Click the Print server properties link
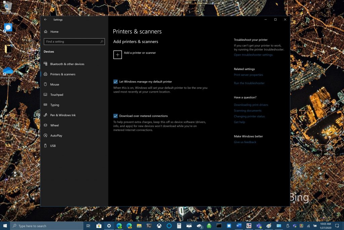This screenshot has width=344, height=230. click(248, 75)
